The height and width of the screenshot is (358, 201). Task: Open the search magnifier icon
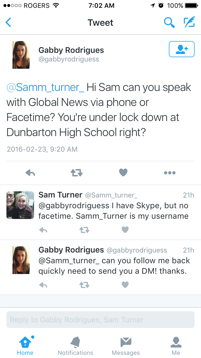point(169,23)
